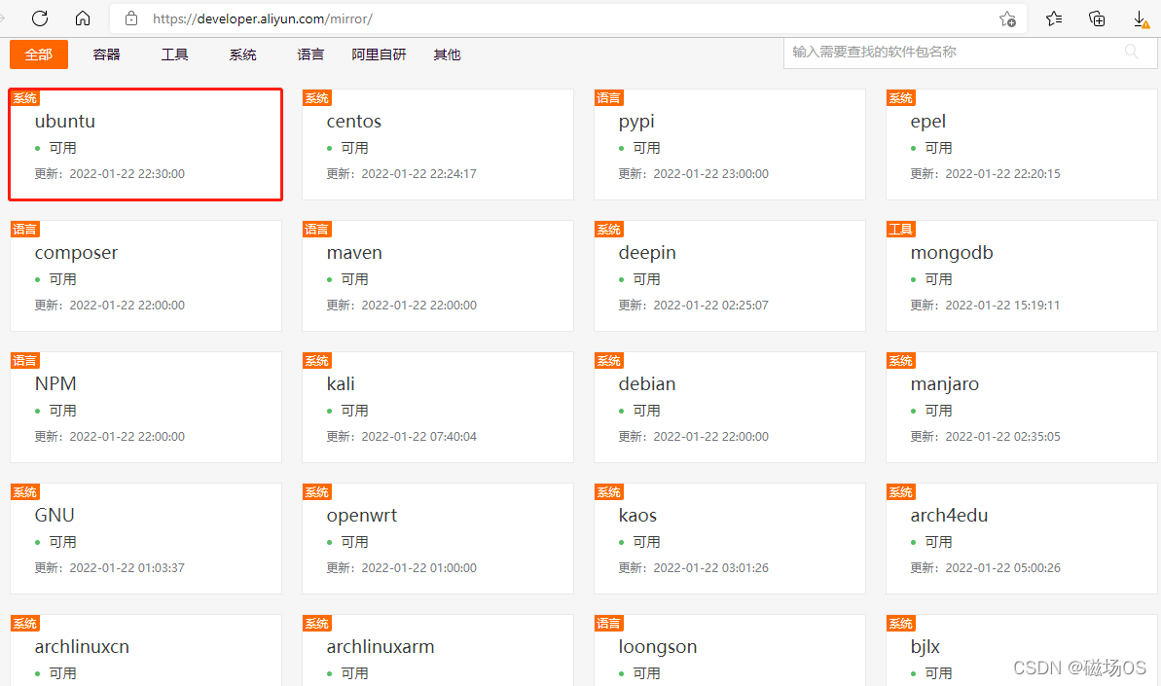Open the GNU mirror card
This screenshot has height=686, width=1161.
[x=146, y=539]
